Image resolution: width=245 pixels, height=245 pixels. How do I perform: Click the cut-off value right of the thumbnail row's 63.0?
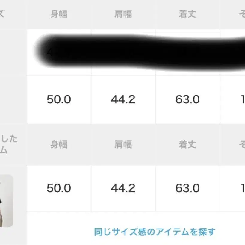click(243, 188)
